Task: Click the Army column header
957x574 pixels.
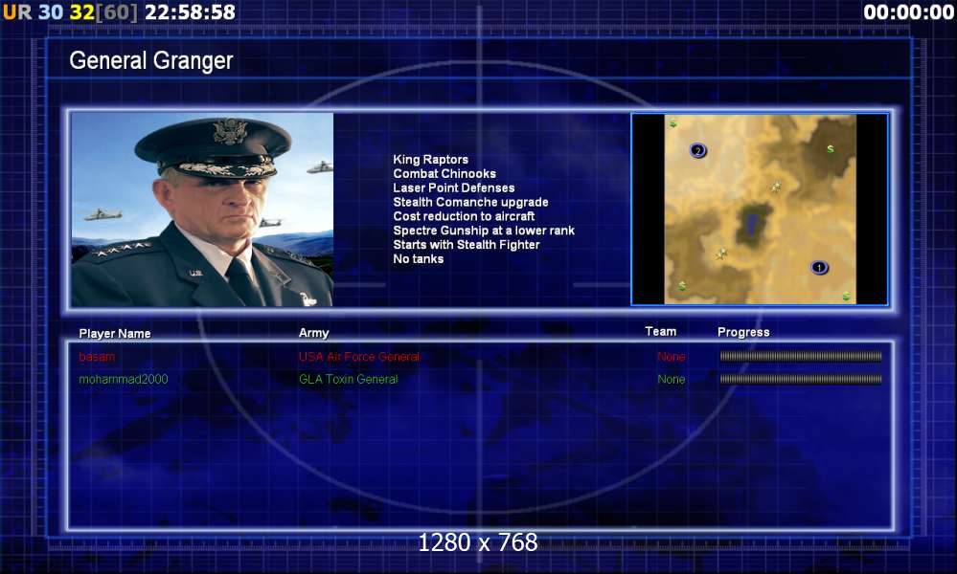Action: [x=313, y=333]
